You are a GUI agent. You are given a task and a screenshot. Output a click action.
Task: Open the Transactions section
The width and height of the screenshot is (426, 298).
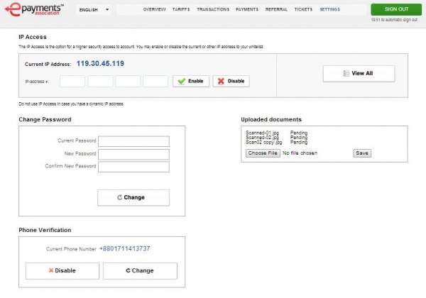pos(214,11)
